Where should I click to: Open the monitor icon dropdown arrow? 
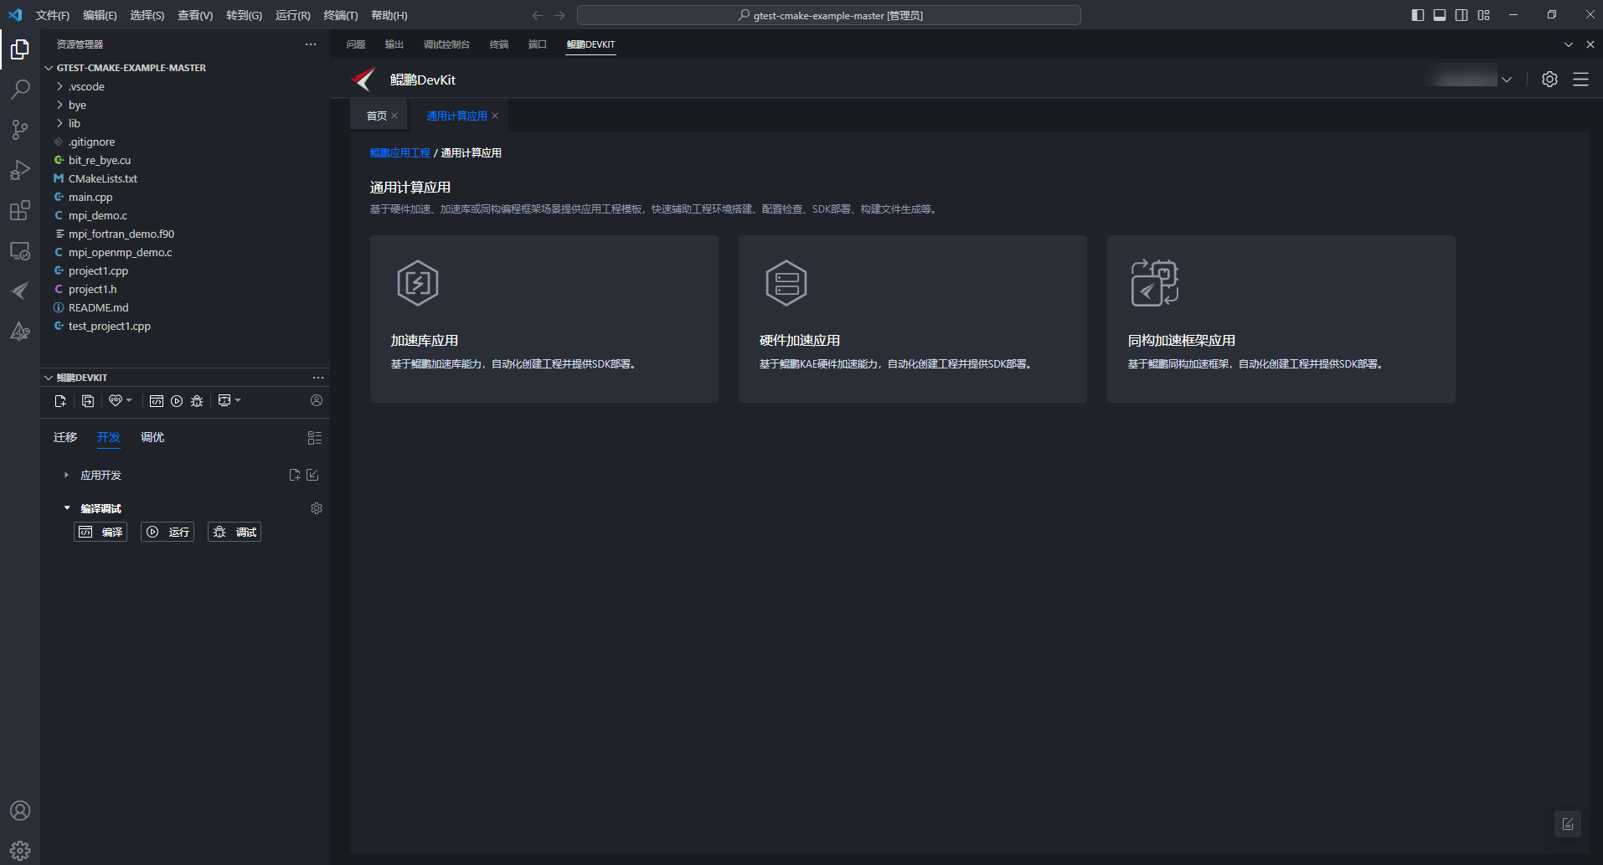(x=238, y=400)
